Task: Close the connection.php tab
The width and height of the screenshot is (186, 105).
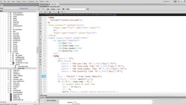Action: click(x=49, y=4)
